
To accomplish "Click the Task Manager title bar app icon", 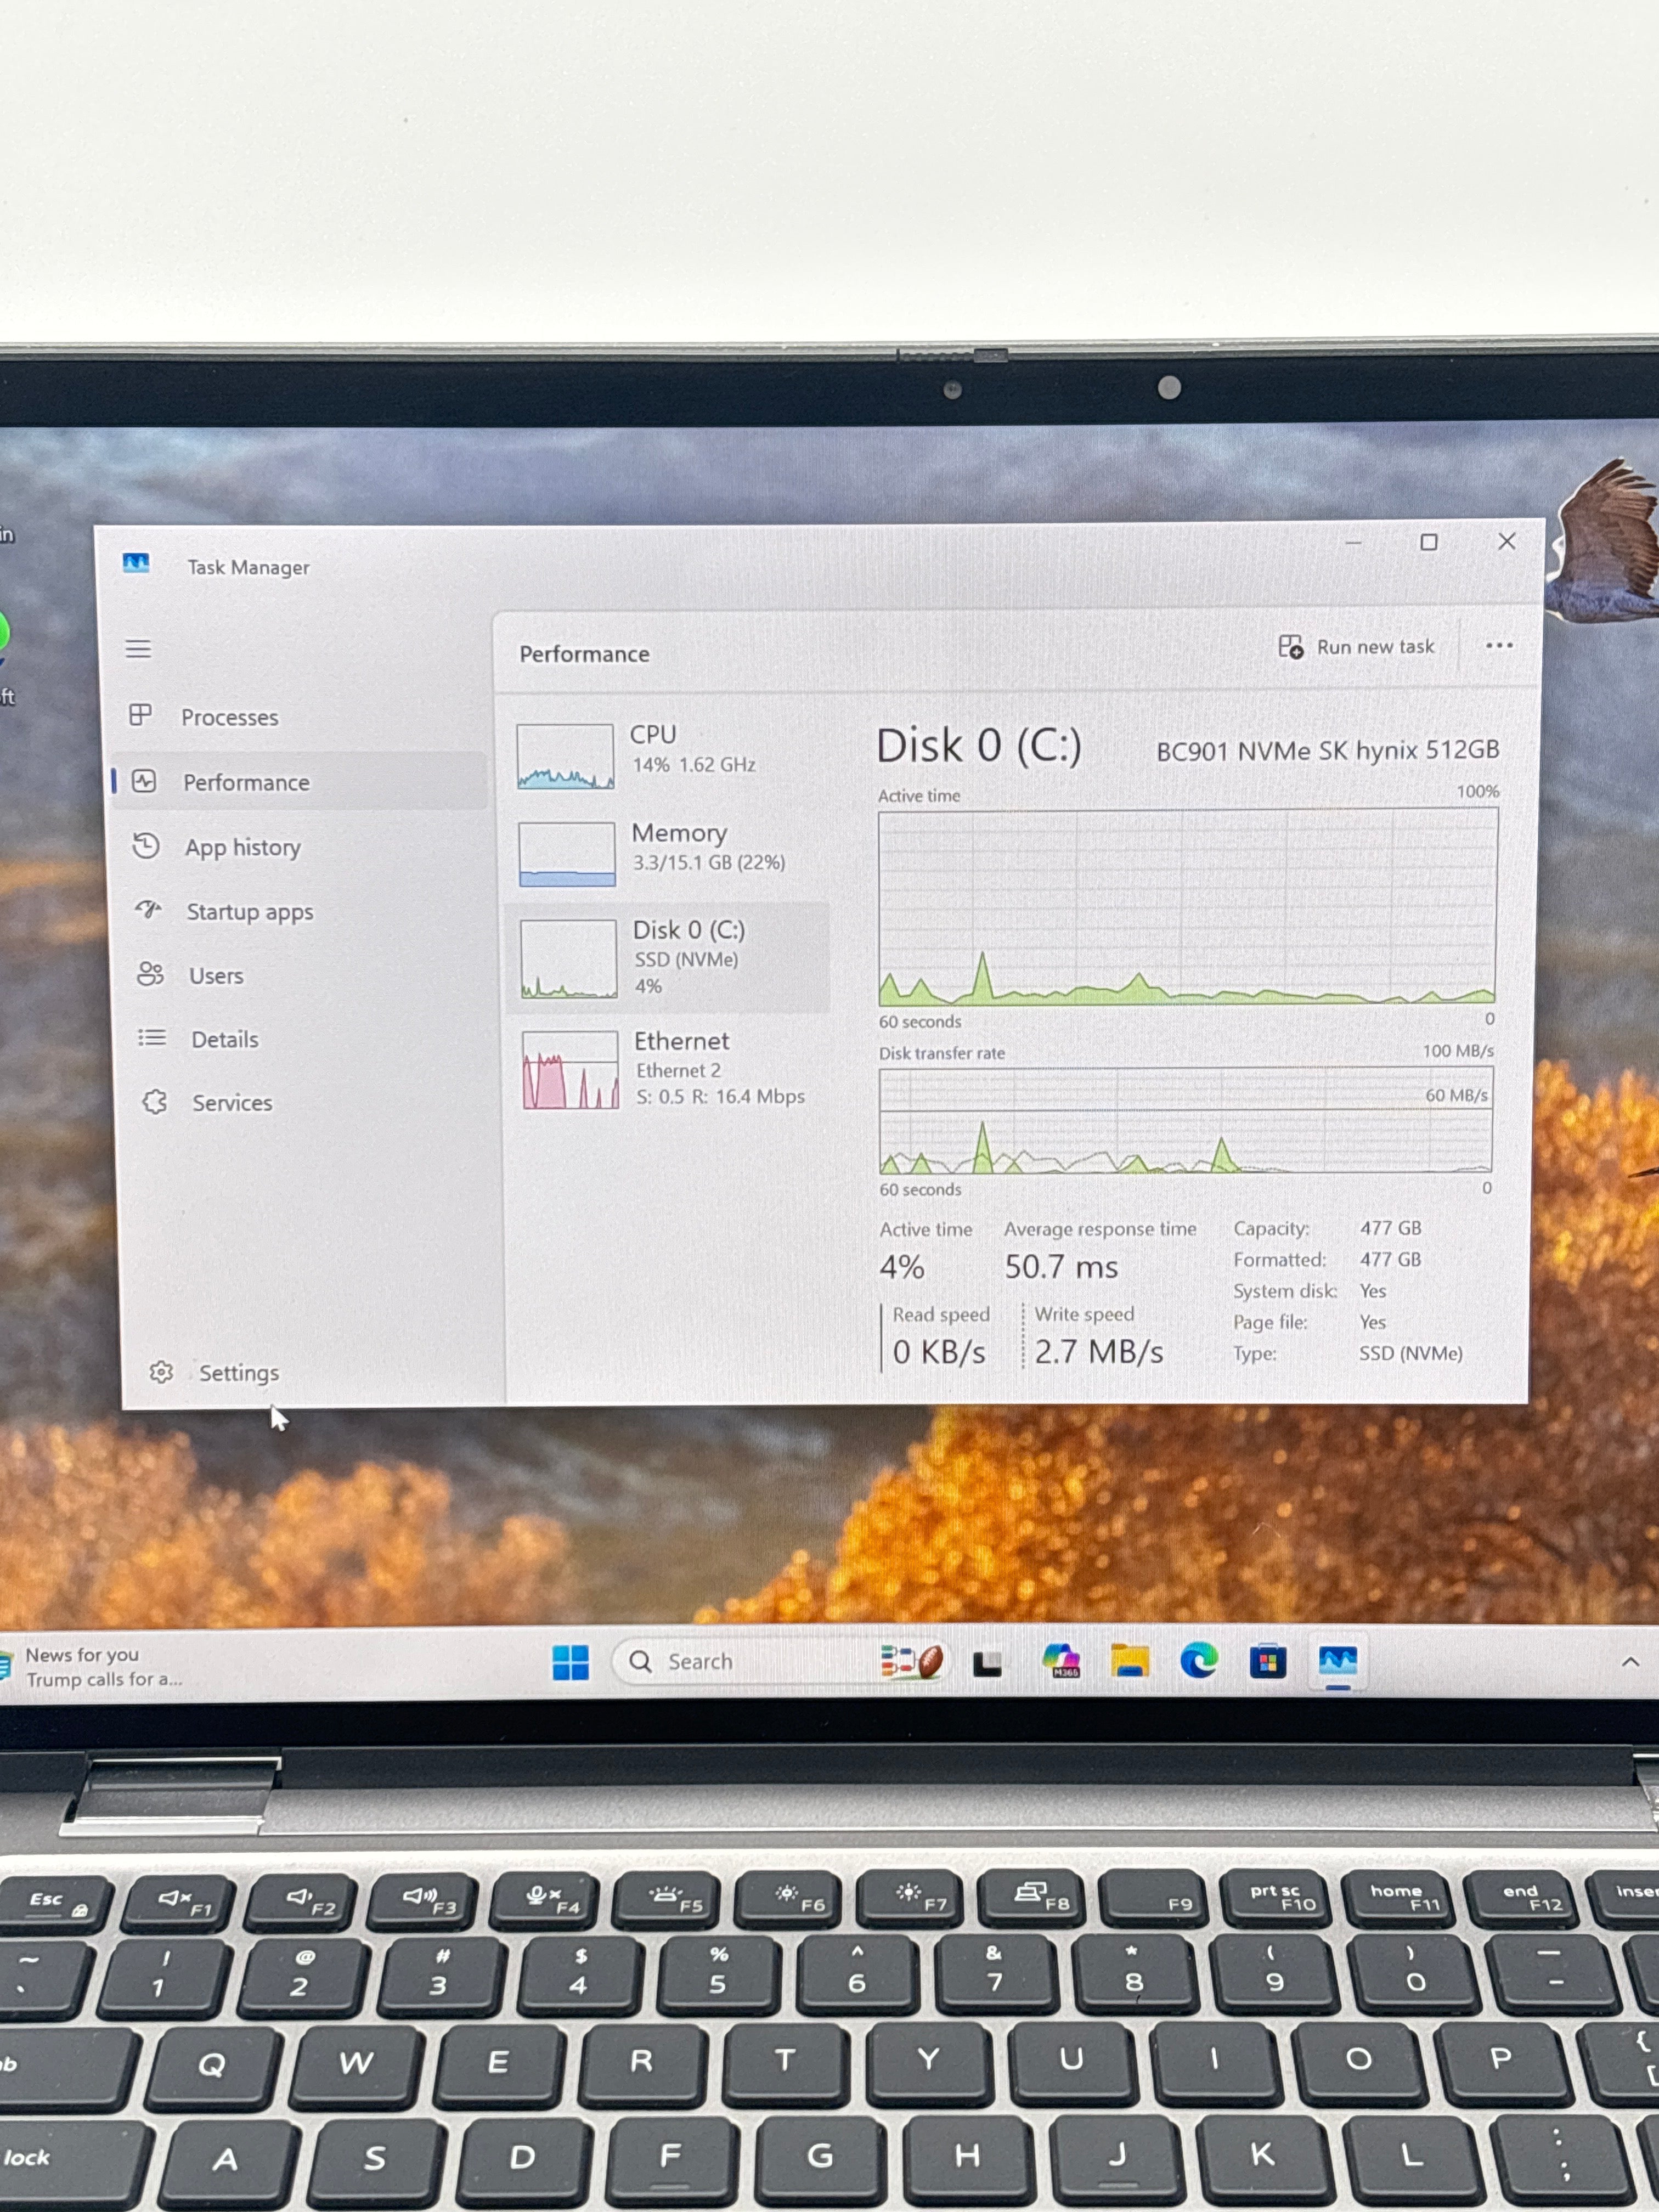I will click(136, 564).
